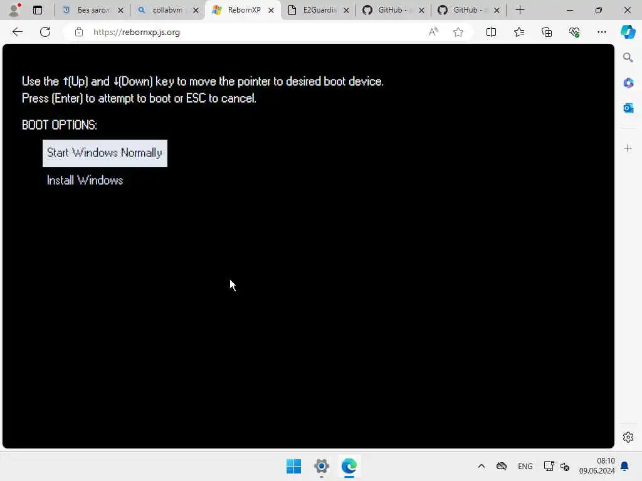Open network tray icon

549,466
